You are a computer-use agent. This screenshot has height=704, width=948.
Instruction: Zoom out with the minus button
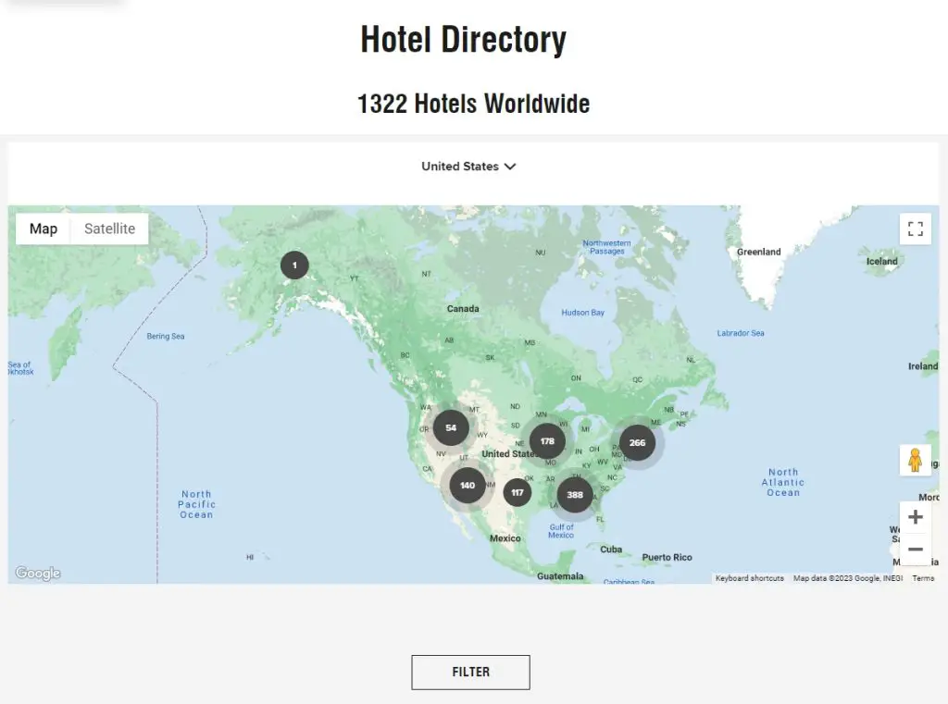[x=915, y=550]
